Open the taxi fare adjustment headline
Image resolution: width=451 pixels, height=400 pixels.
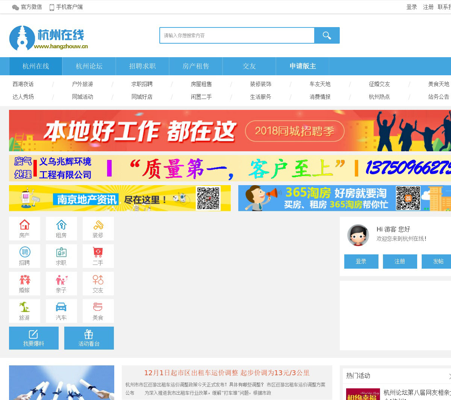coord(227,373)
